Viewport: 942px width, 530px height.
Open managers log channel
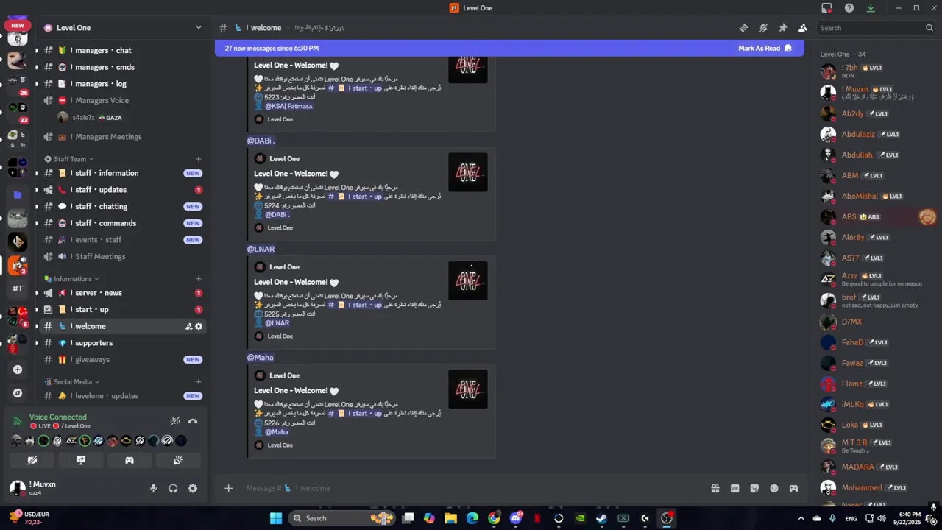coord(122,84)
